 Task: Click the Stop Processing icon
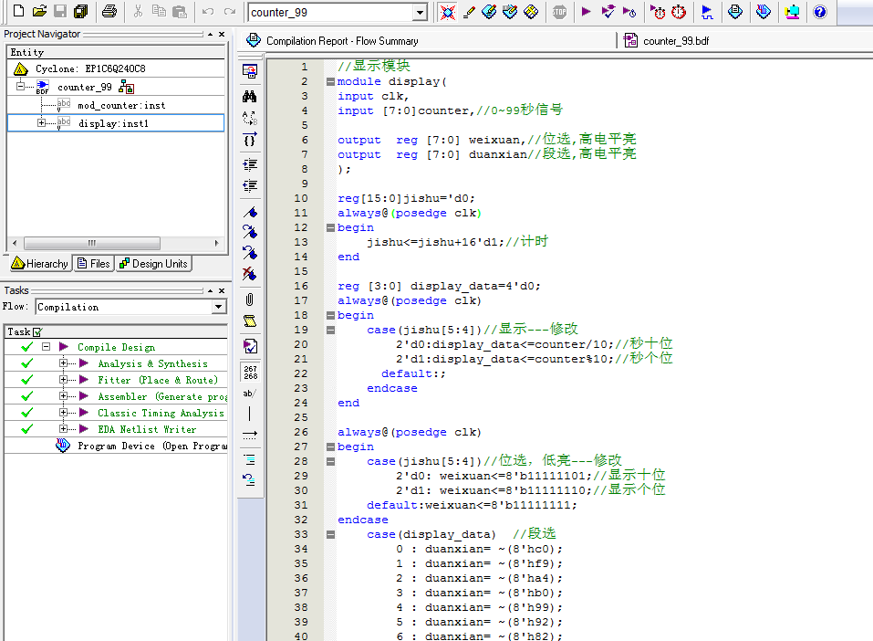[559, 12]
